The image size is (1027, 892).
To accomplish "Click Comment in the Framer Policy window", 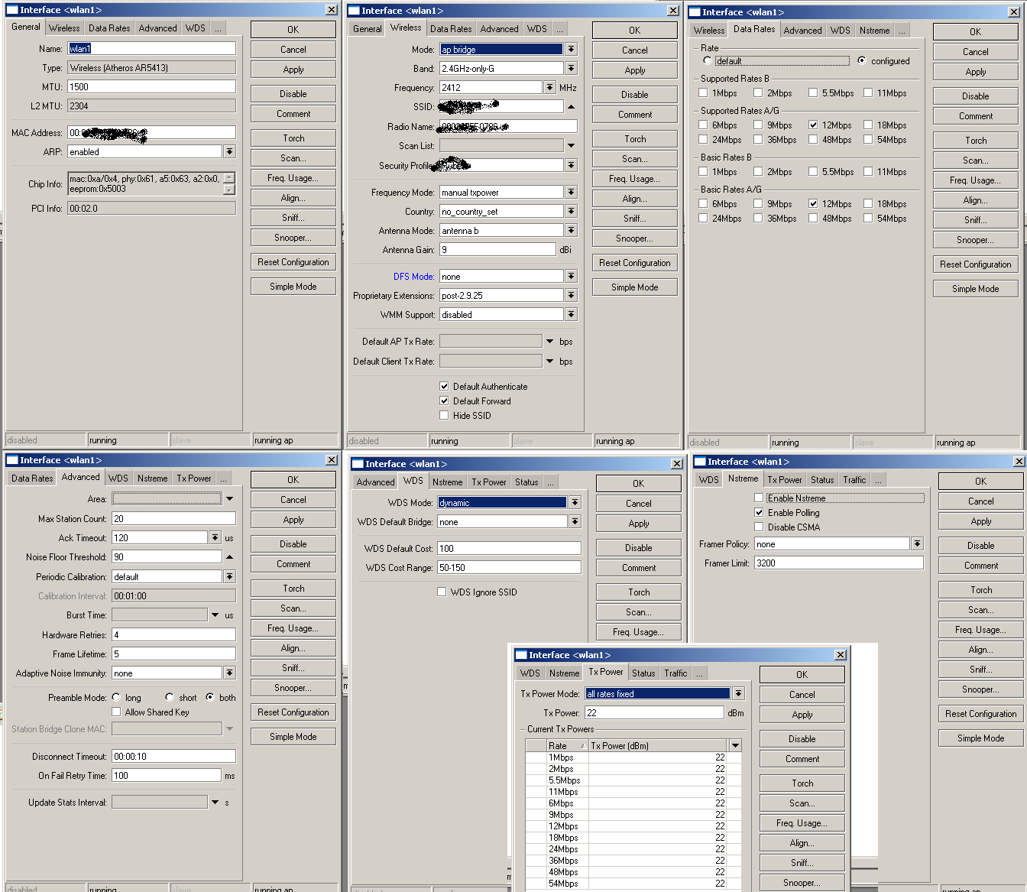I will pyautogui.click(x=981, y=566).
